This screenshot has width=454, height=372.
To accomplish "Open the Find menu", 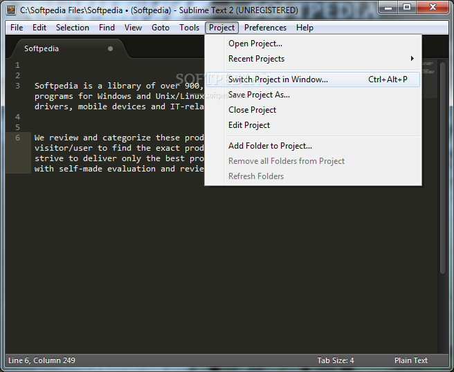I will 107,28.
